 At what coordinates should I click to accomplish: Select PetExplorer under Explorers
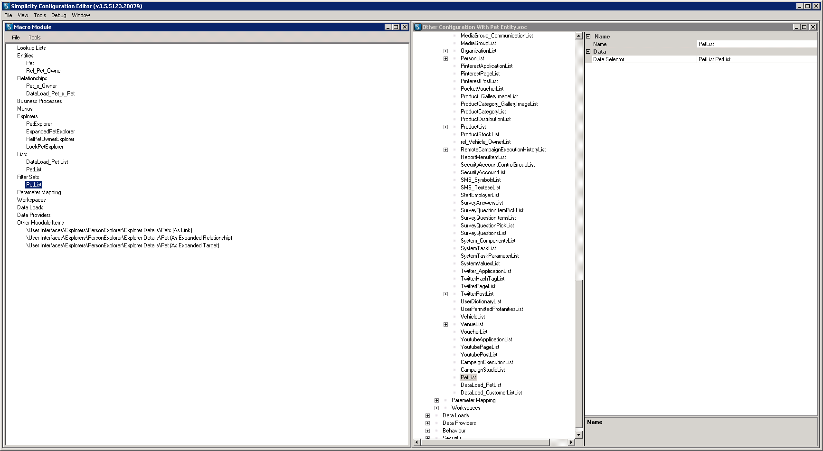[x=39, y=124]
